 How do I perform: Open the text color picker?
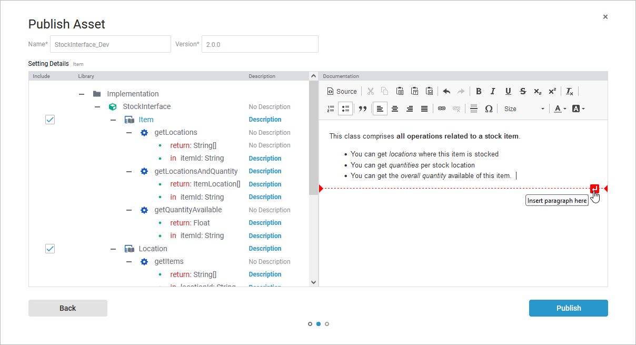pyautogui.click(x=560, y=109)
